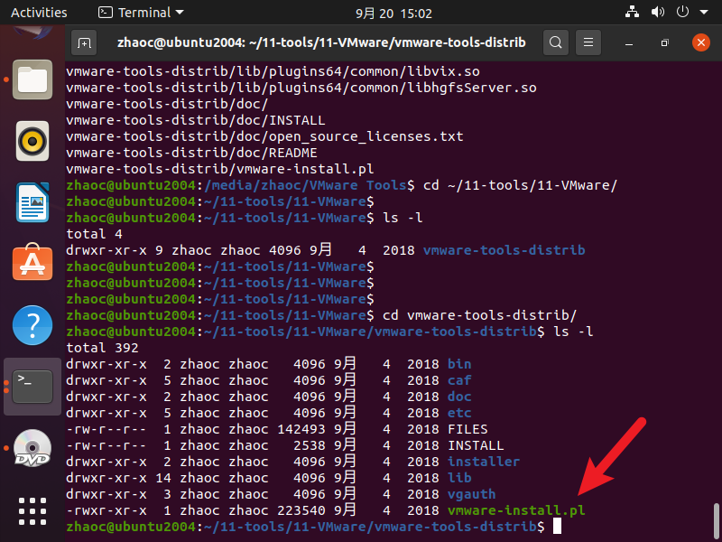Close the terminal window
Viewport: 722px width, 542px height.
[701, 42]
